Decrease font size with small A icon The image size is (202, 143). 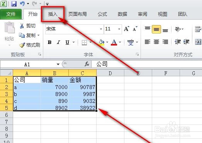(135, 29)
